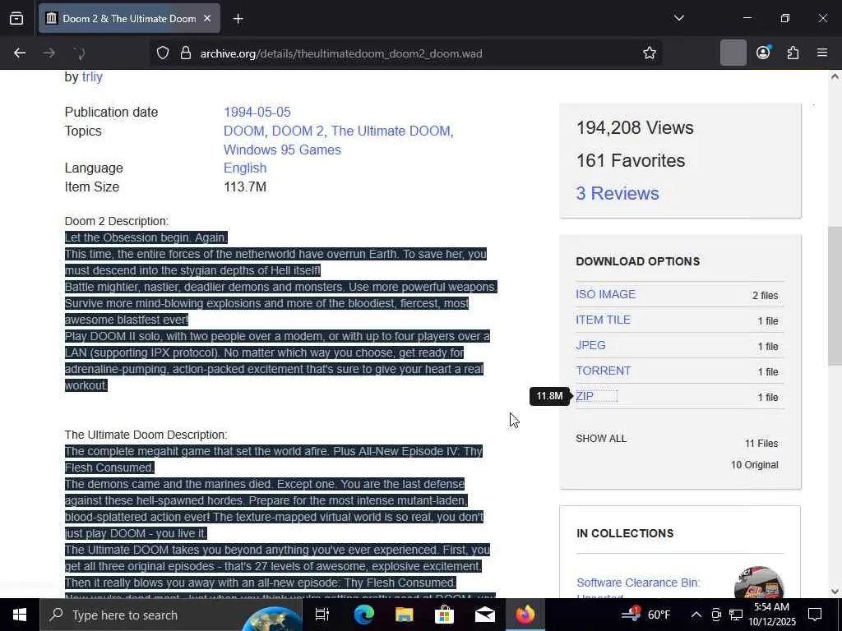View site security padlock info
842x631 pixels.
pyautogui.click(x=185, y=53)
